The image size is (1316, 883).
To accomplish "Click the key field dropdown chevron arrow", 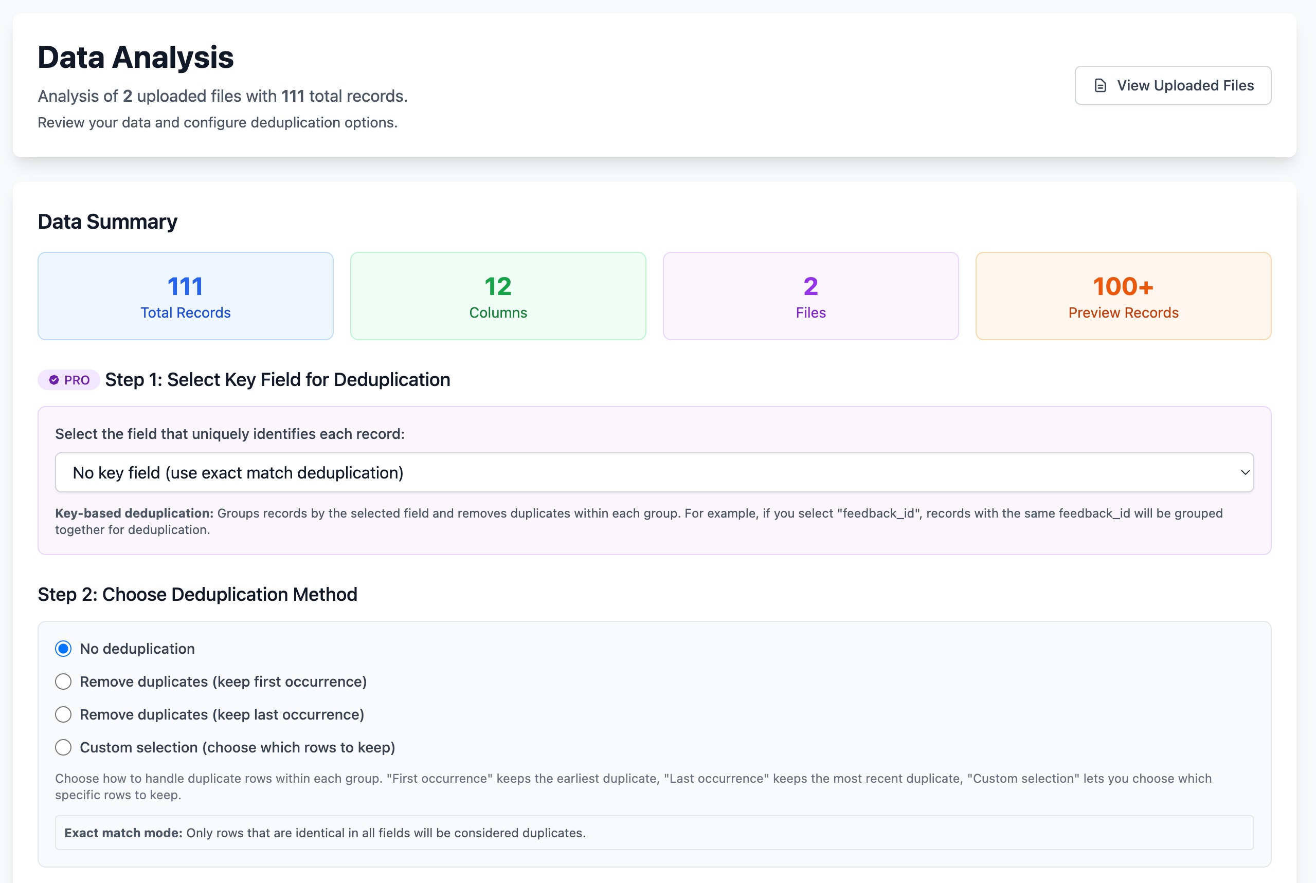I will coord(1245,472).
